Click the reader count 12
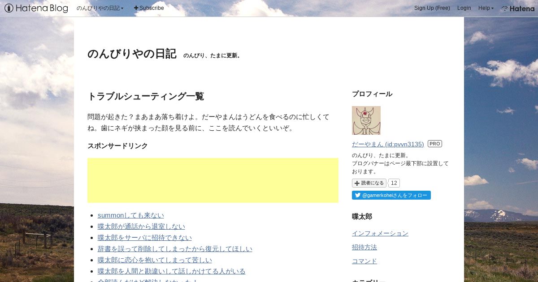The width and height of the screenshot is (538, 282). click(x=394, y=183)
